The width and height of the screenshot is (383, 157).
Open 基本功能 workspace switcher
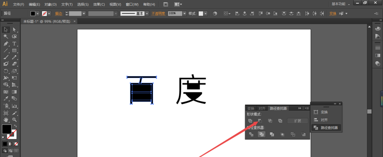[340, 4]
